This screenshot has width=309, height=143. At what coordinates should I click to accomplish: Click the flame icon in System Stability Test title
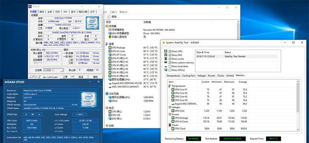click(164, 43)
